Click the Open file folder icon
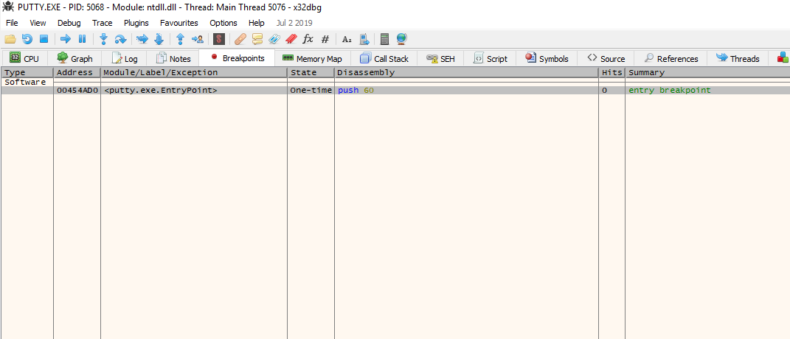This screenshot has width=790, height=339. point(10,39)
